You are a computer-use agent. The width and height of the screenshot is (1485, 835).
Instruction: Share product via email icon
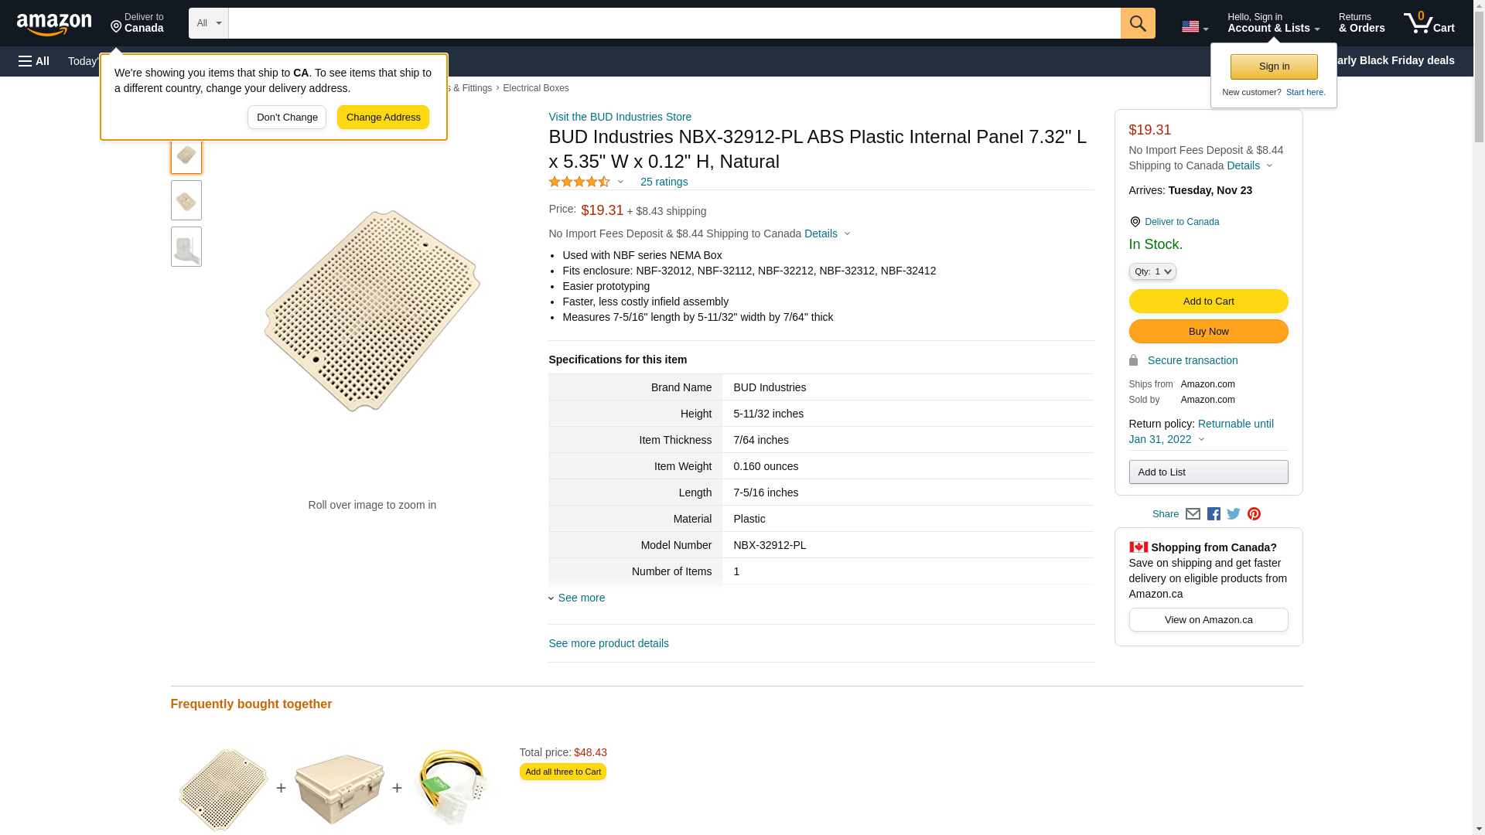[1193, 514]
